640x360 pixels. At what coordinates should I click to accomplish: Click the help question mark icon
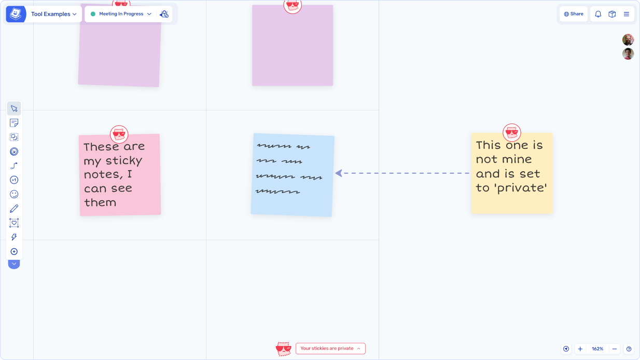pos(629,349)
